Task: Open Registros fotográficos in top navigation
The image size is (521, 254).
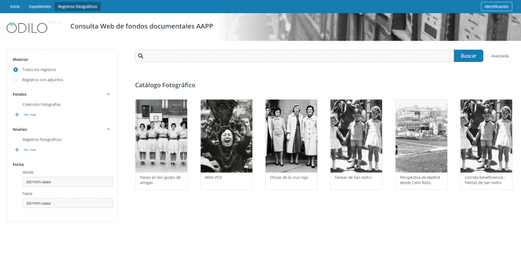Action: [77, 7]
